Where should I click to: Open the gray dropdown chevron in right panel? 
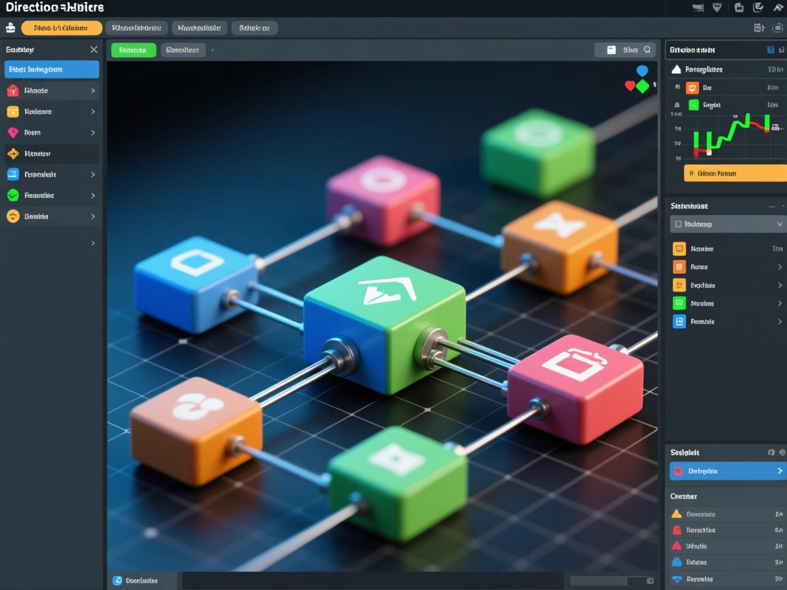779,224
